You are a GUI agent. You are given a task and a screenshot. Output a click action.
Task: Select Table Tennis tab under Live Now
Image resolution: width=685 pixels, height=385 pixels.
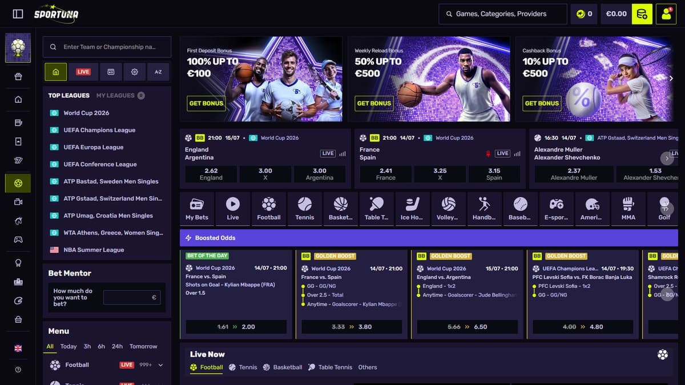pos(331,367)
